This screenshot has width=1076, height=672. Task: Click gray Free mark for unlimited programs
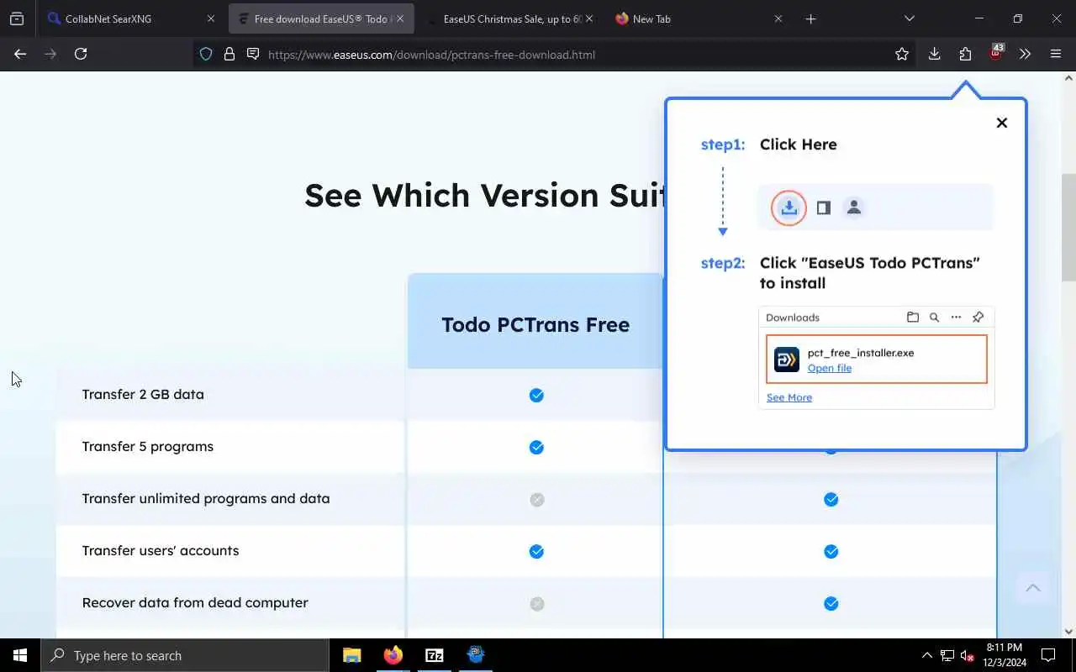point(536,499)
